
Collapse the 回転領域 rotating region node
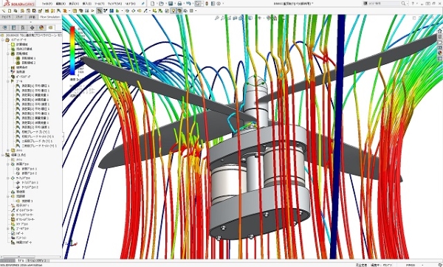click(x=8, y=53)
